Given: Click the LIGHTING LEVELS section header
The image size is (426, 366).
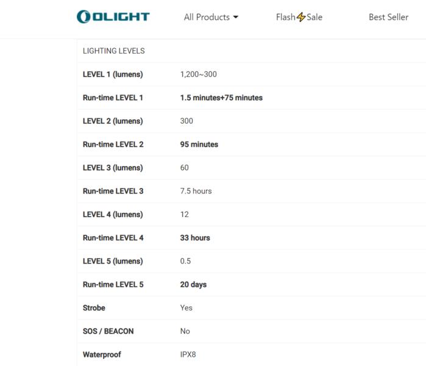Looking at the screenshot, I should pyautogui.click(x=114, y=51).
